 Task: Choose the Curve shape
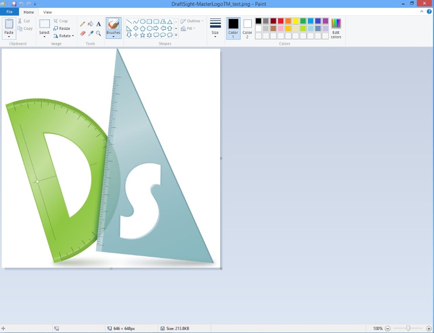click(136, 22)
